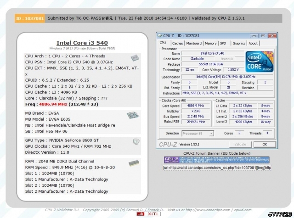Expand the Processor #1 selection dropdown

click(x=211, y=134)
